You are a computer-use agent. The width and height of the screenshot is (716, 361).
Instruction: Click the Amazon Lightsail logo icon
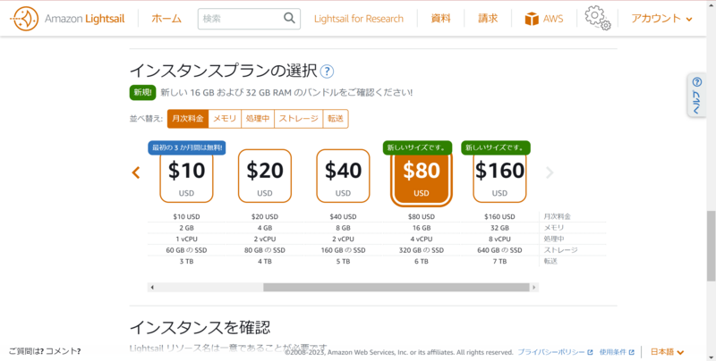point(25,19)
